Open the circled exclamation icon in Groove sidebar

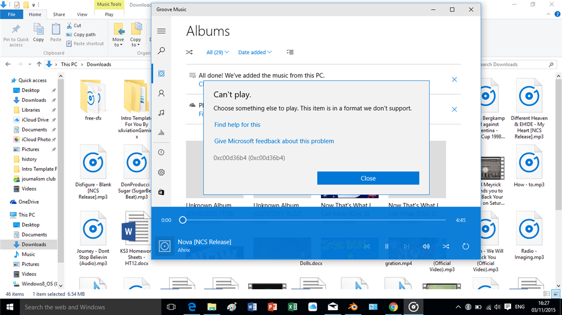pyautogui.click(x=161, y=152)
